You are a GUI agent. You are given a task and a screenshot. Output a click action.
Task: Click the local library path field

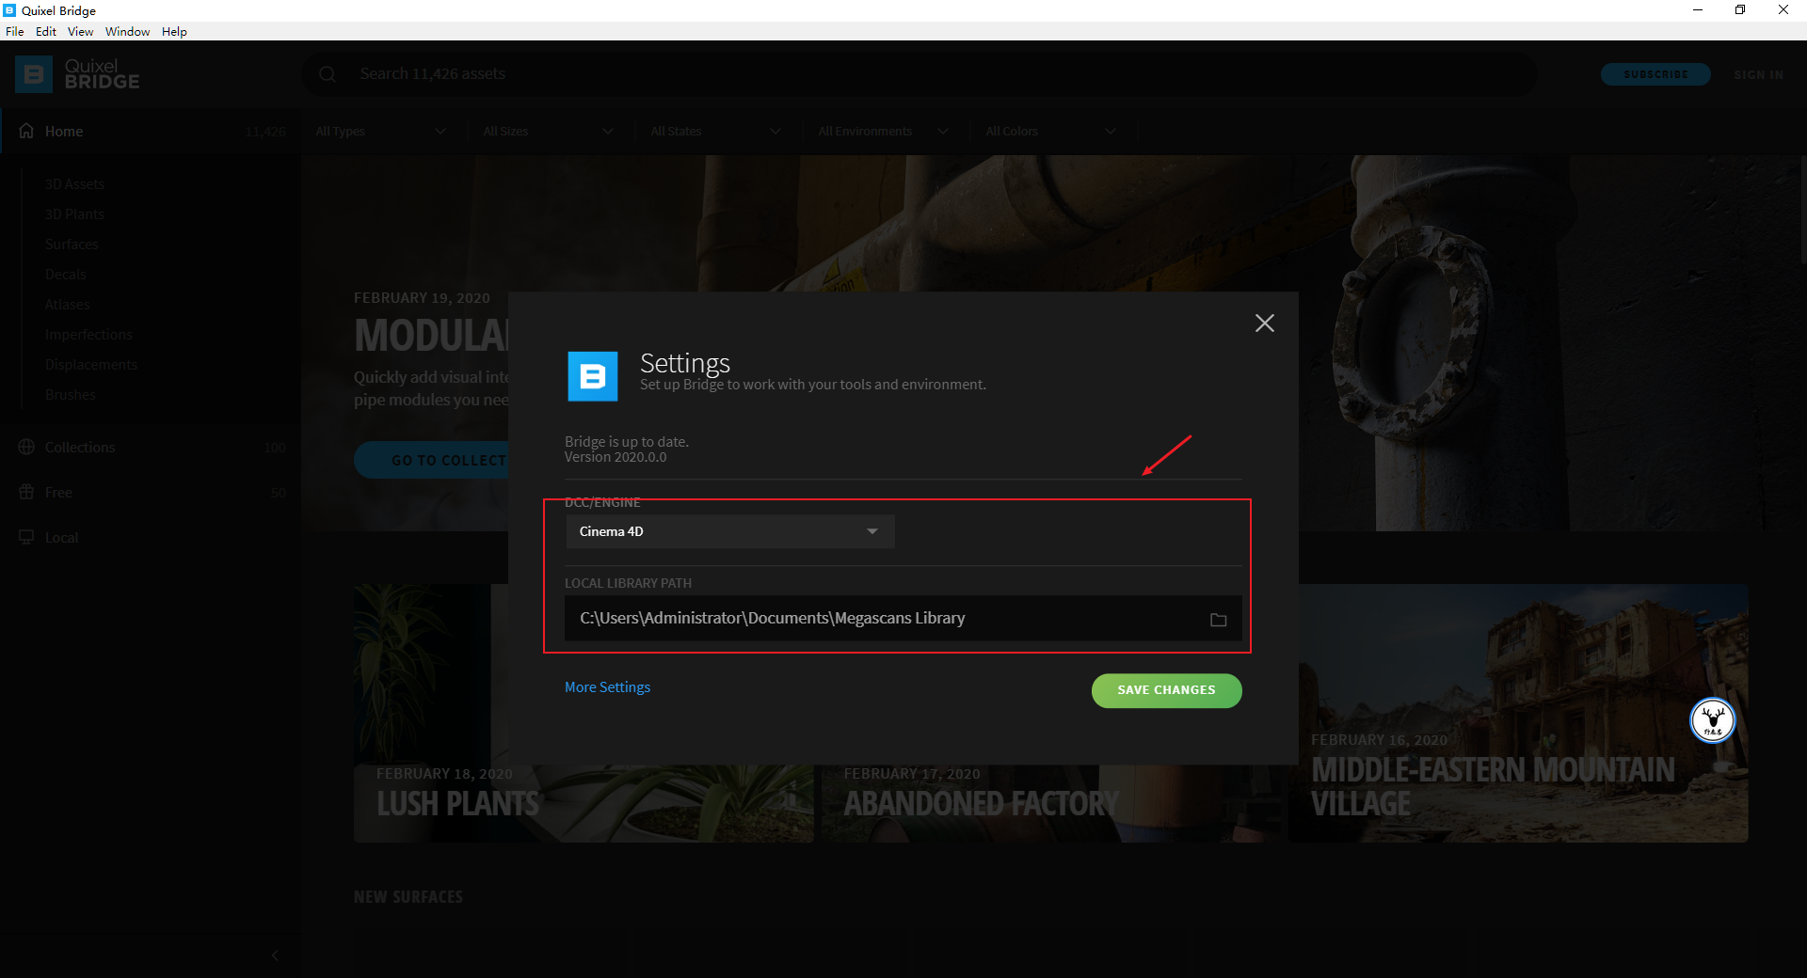(903, 619)
